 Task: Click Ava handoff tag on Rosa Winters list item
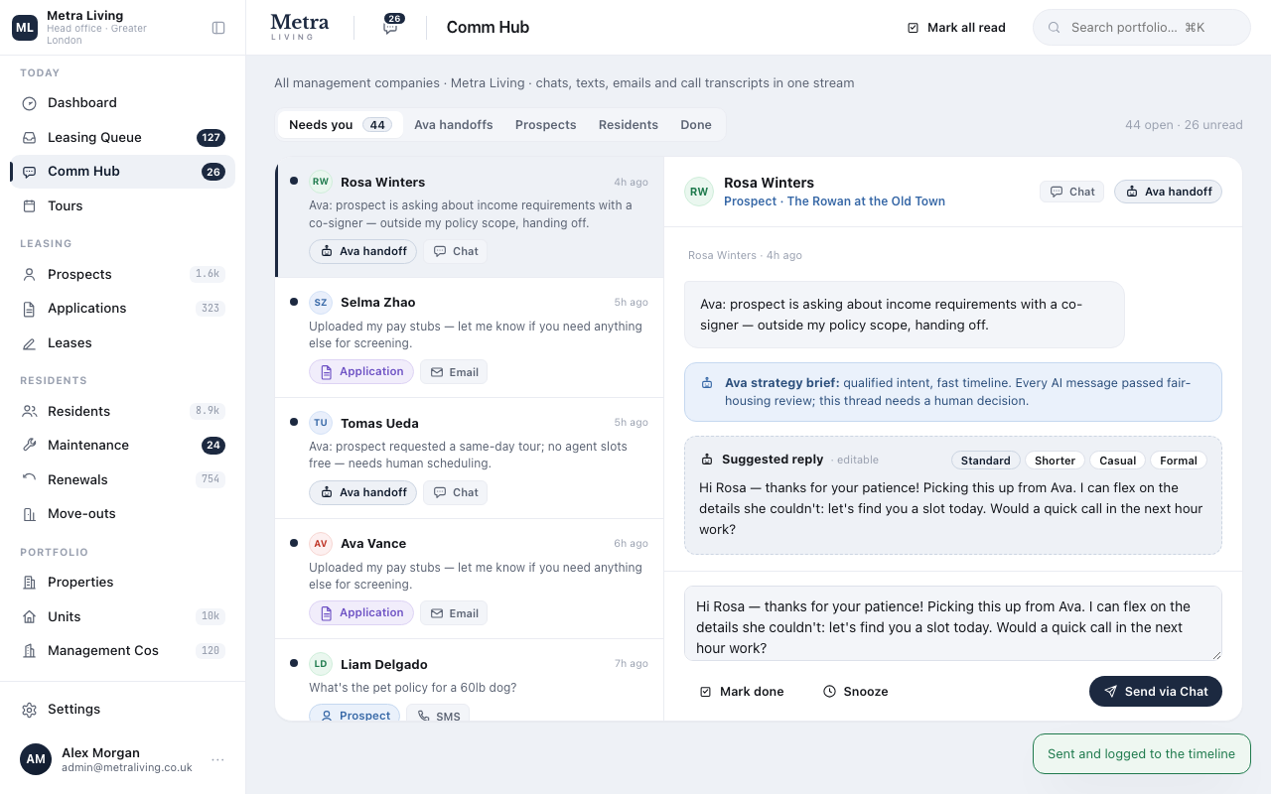pos(362,252)
